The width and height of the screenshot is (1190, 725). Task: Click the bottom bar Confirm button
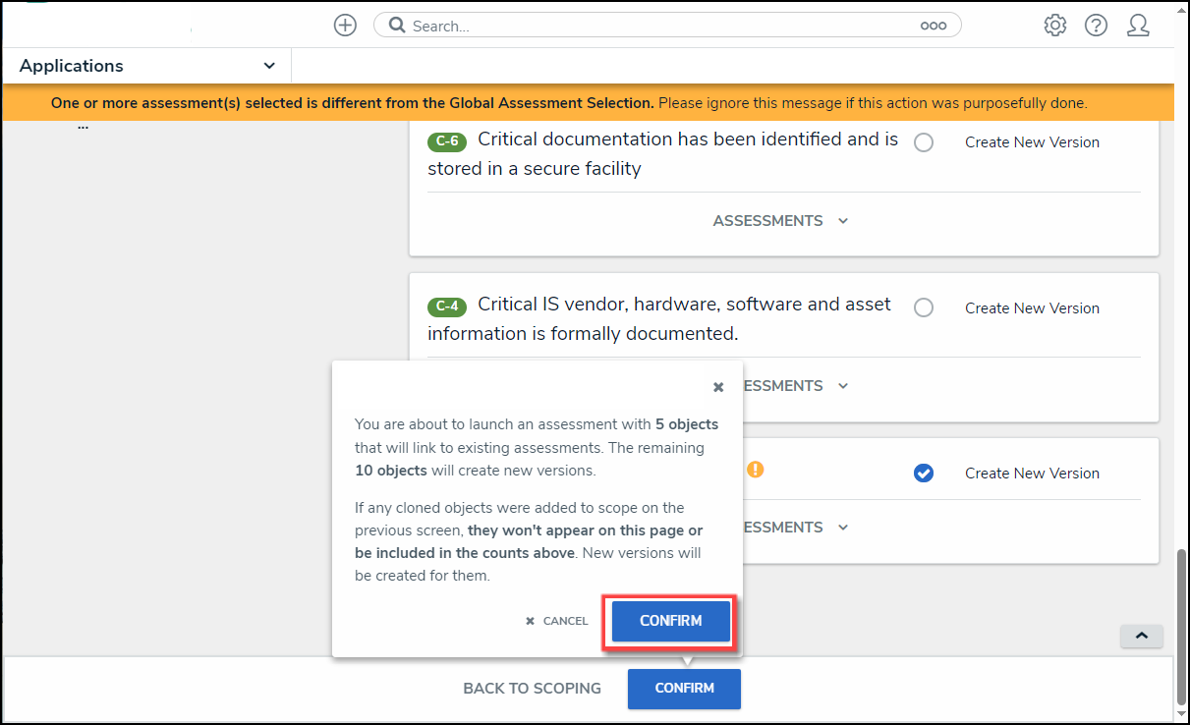pyautogui.click(x=684, y=689)
